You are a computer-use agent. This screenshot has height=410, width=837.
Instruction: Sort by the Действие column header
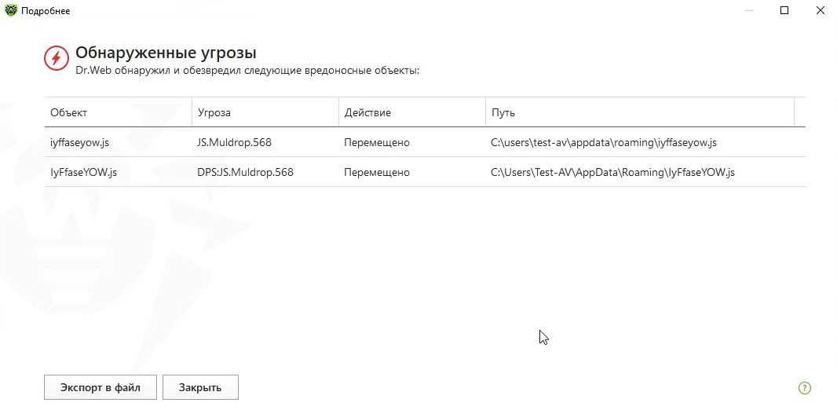coord(367,112)
